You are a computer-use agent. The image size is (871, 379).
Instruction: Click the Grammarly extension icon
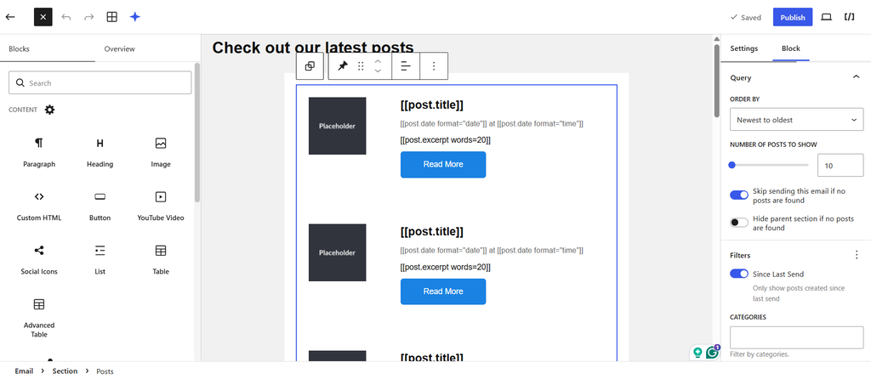pos(712,353)
